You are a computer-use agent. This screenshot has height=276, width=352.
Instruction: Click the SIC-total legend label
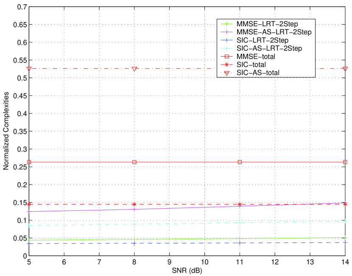tap(251, 64)
